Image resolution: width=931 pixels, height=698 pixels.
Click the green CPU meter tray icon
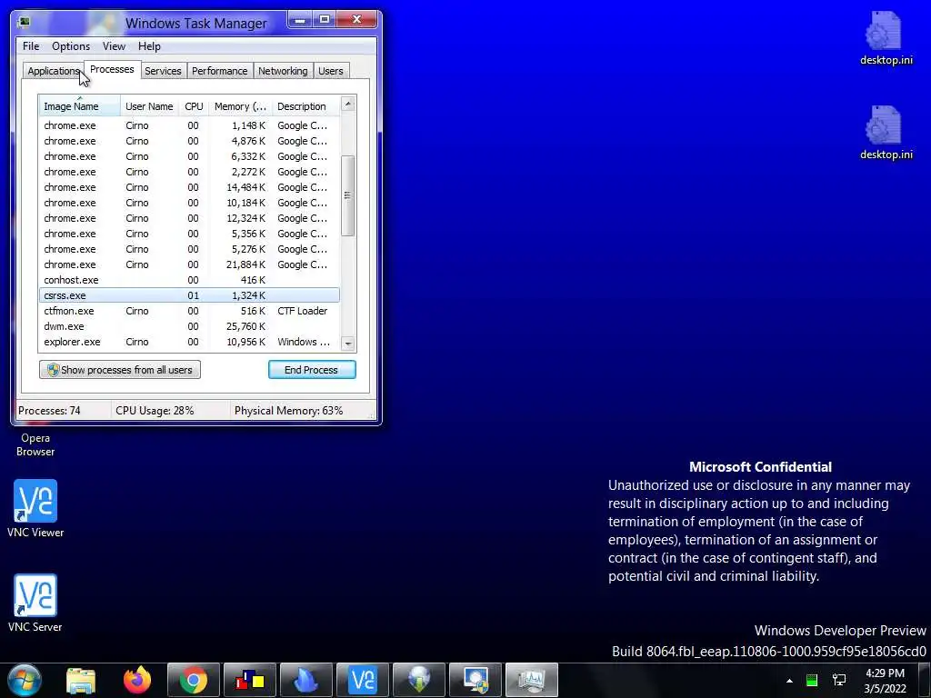[x=812, y=680]
